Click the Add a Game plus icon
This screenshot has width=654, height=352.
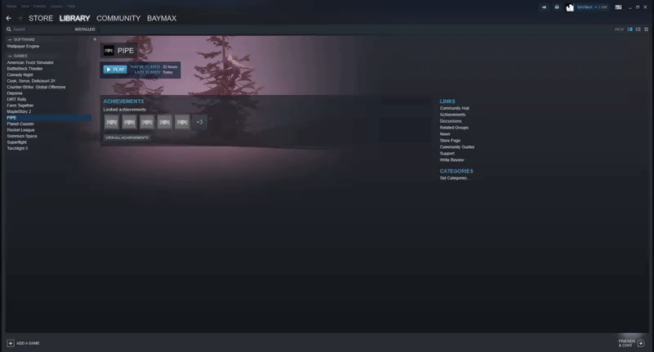(x=11, y=343)
